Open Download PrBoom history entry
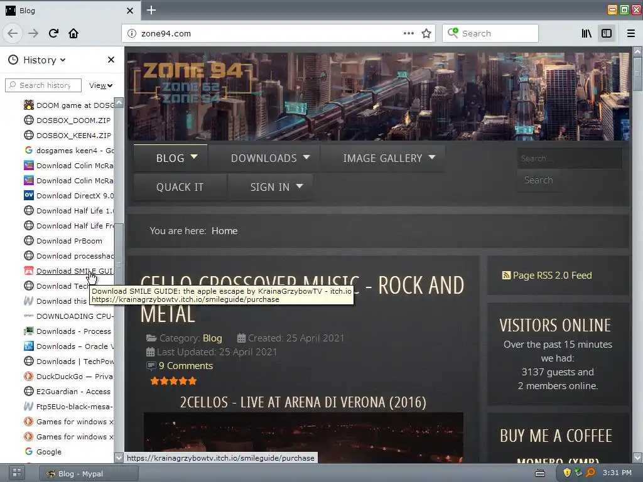643x482 pixels. pyautogui.click(x=63, y=241)
